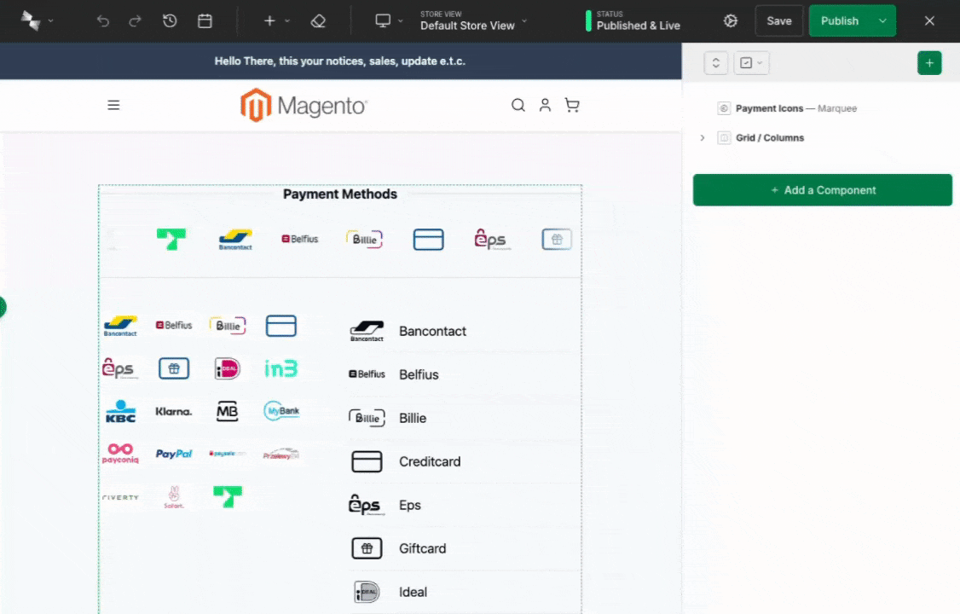
Task: Click the green Status indicator bar
Action: click(588, 20)
